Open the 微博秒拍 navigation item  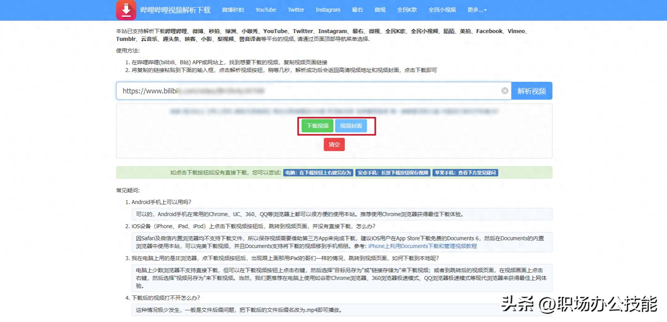[x=233, y=10]
